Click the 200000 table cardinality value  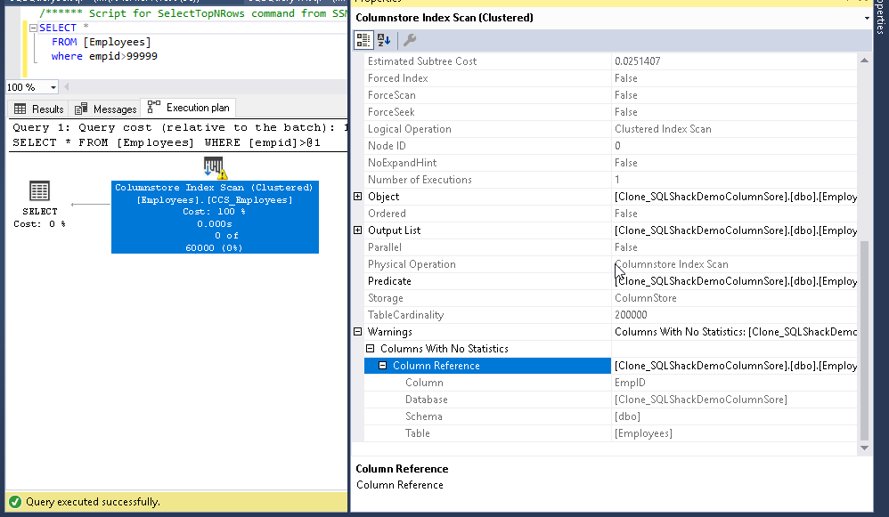click(631, 315)
